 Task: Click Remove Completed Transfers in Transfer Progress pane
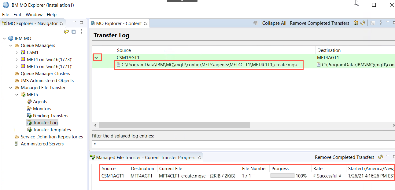(345, 157)
